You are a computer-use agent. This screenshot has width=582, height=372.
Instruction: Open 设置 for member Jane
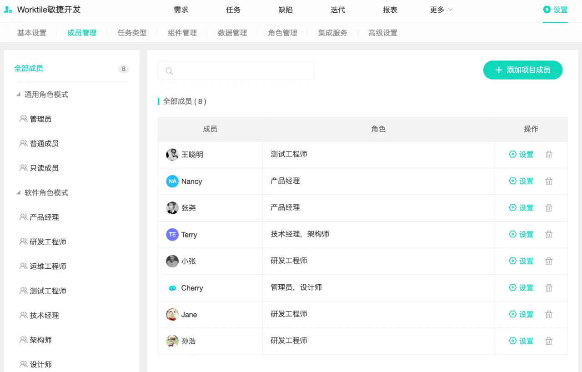pos(521,314)
